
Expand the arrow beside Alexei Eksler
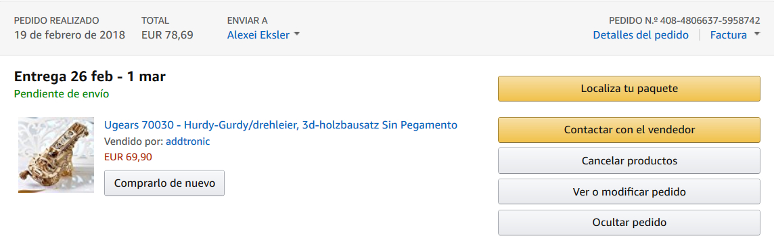pyautogui.click(x=296, y=35)
